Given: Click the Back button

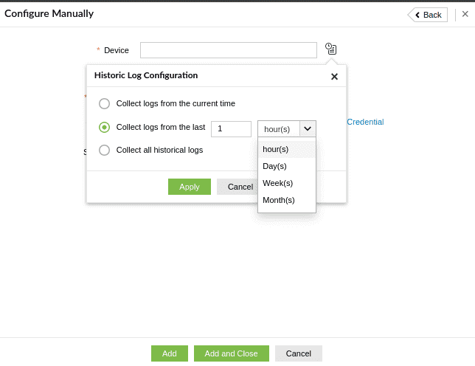Looking at the screenshot, I should tap(428, 15).
